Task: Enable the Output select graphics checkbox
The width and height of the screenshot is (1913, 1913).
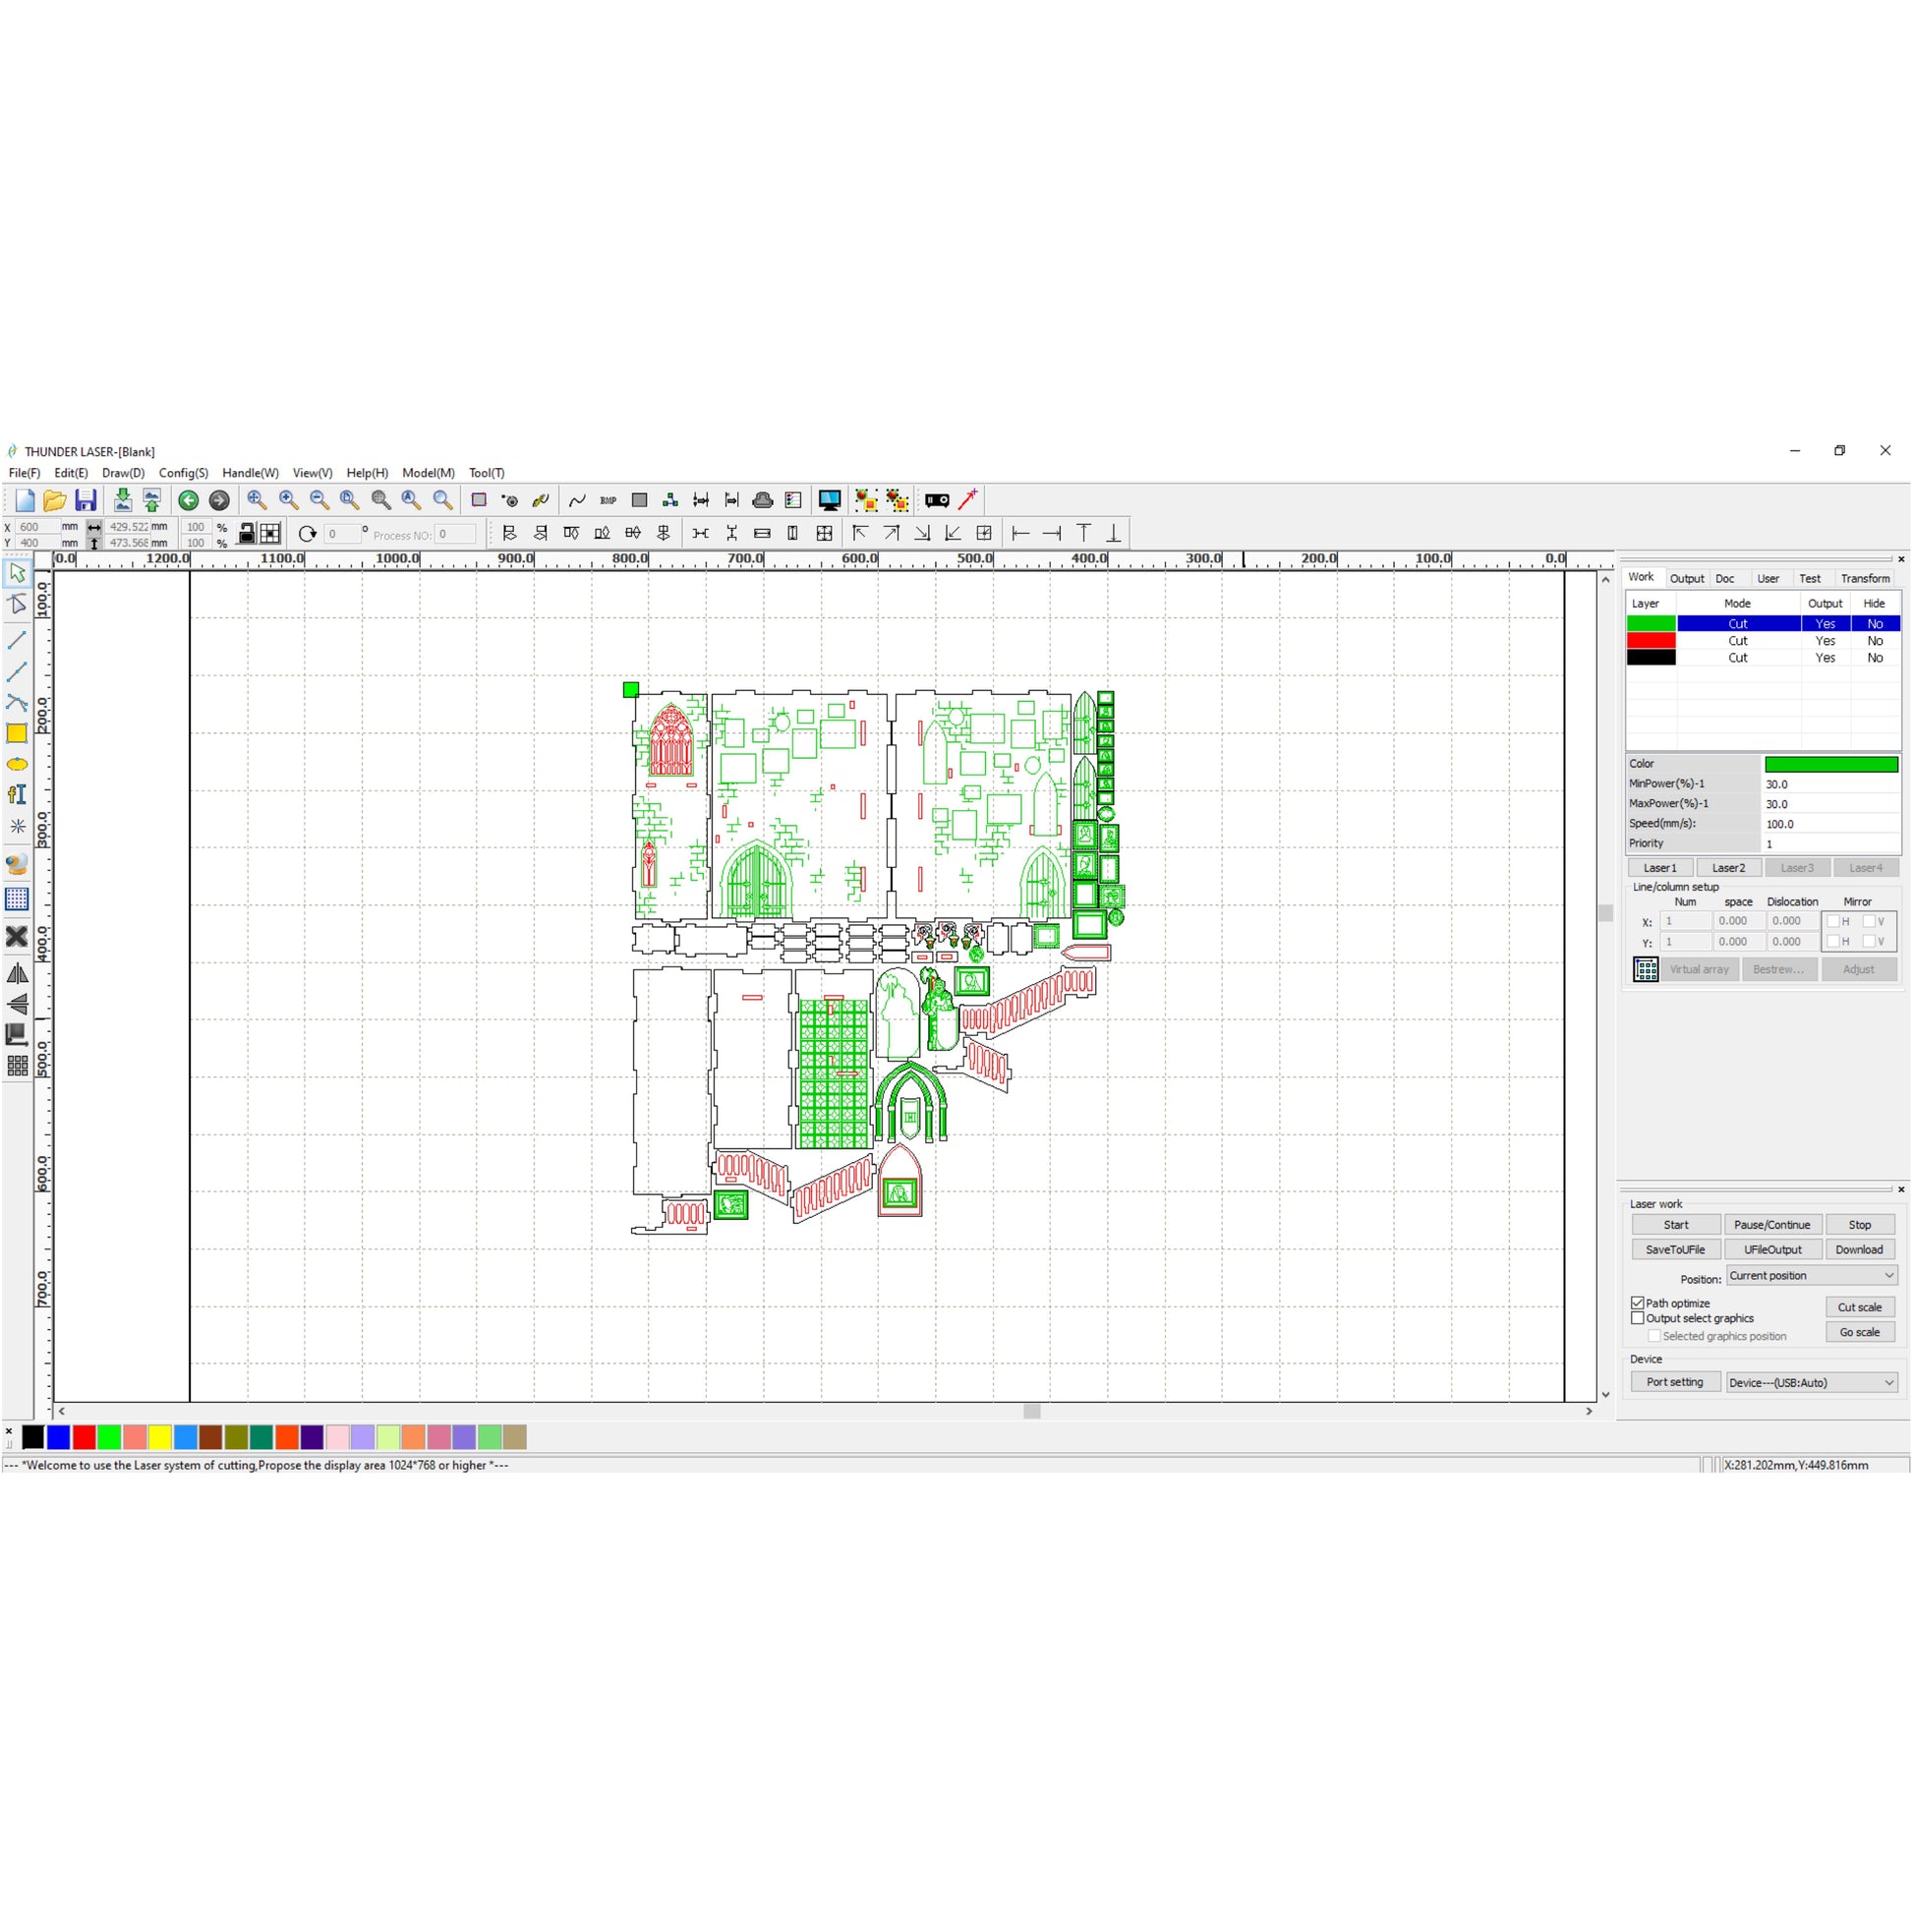Action: point(1638,1318)
